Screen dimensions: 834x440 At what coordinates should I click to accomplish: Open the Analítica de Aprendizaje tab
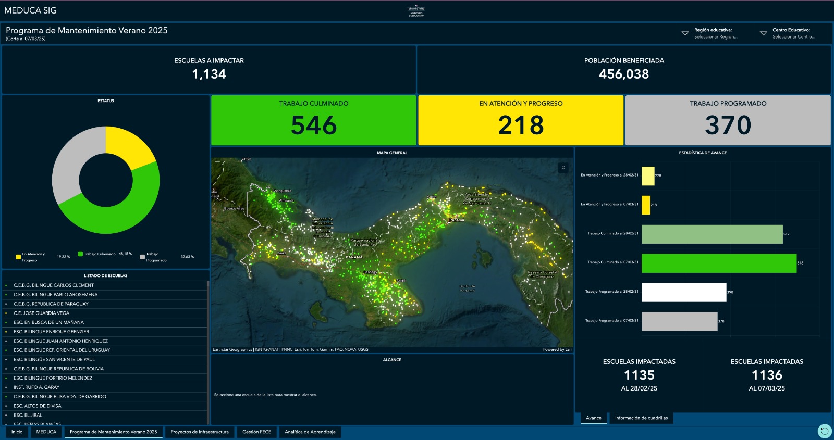tap(310, 432)
